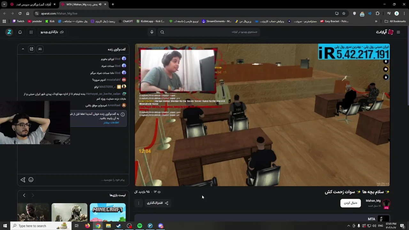
Task: Open the Chrome profile avatar
Action: click(397, 13)
